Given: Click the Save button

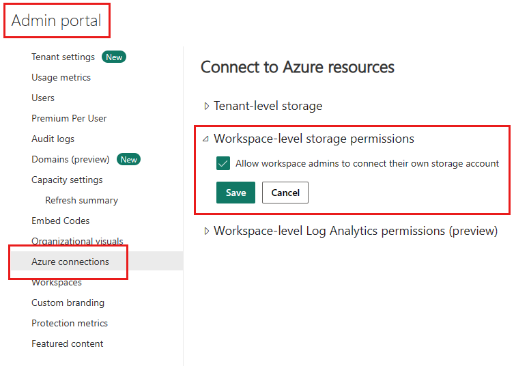Looking at the screenshot, I should [x=235, y=193].
